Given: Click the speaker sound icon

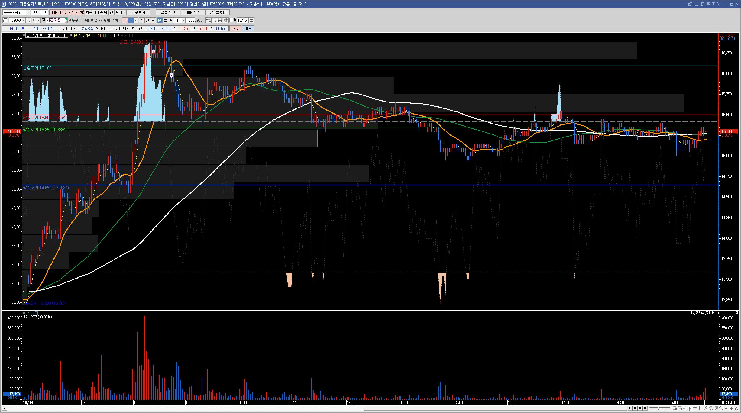Looking at the screenshot, I should coord(34,20).
